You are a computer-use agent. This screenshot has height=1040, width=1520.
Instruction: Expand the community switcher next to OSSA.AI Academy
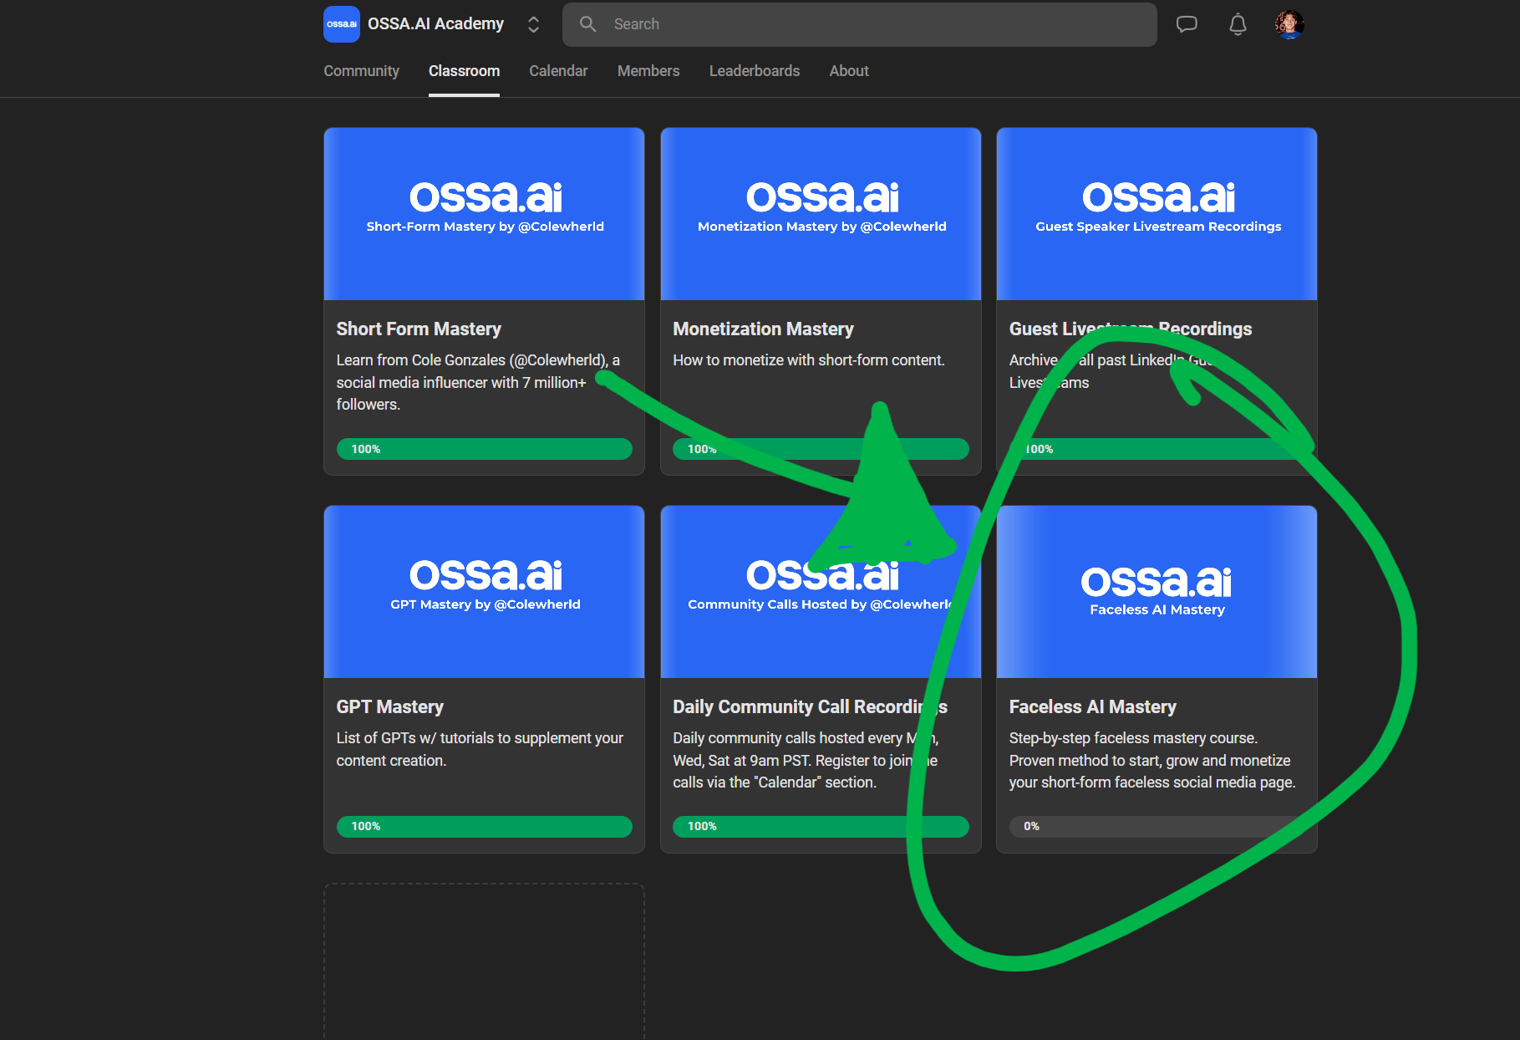pos(533,23)
